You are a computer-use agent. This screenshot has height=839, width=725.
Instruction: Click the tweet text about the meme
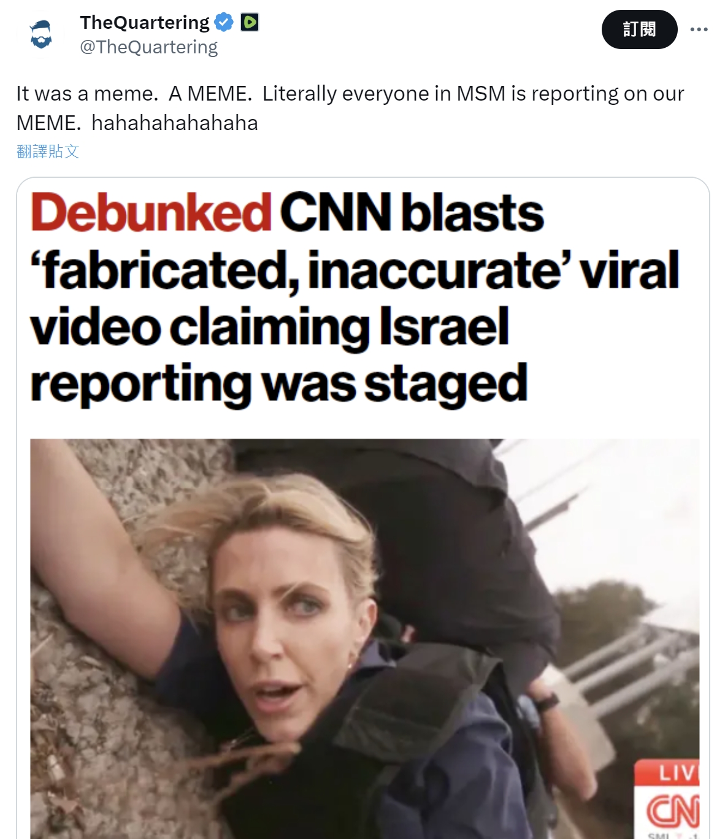tap(350, 108)
